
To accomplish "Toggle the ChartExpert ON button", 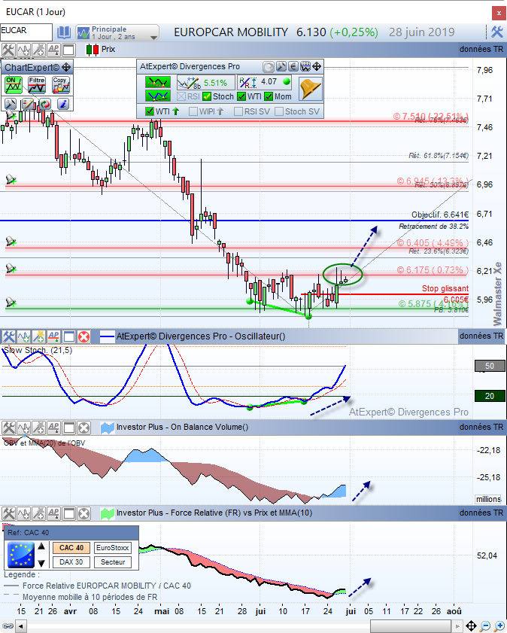I will (x=14, y=85).
